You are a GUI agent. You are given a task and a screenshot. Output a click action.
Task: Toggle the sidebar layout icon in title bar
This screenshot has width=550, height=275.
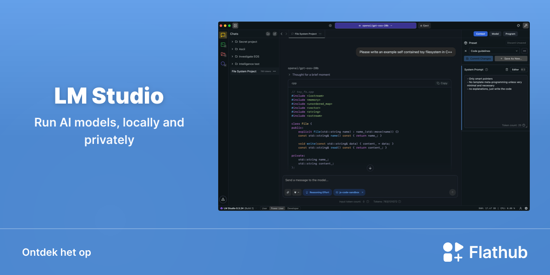point(235,26)
